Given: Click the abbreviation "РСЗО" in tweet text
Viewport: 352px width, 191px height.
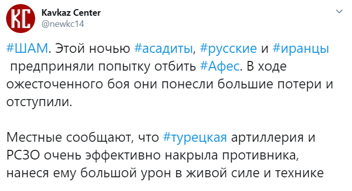Looking at the screenshot, I should pos(23,155).
